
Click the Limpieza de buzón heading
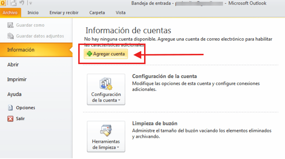coord(155,124)
